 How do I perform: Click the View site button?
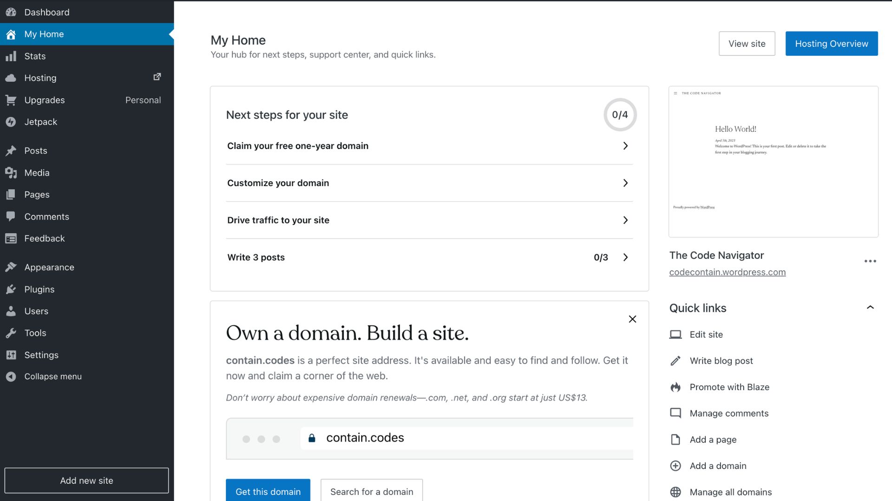point(747,44)
